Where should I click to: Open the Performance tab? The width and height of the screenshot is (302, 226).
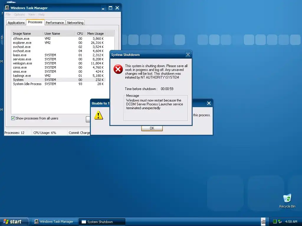click(55, 23)
